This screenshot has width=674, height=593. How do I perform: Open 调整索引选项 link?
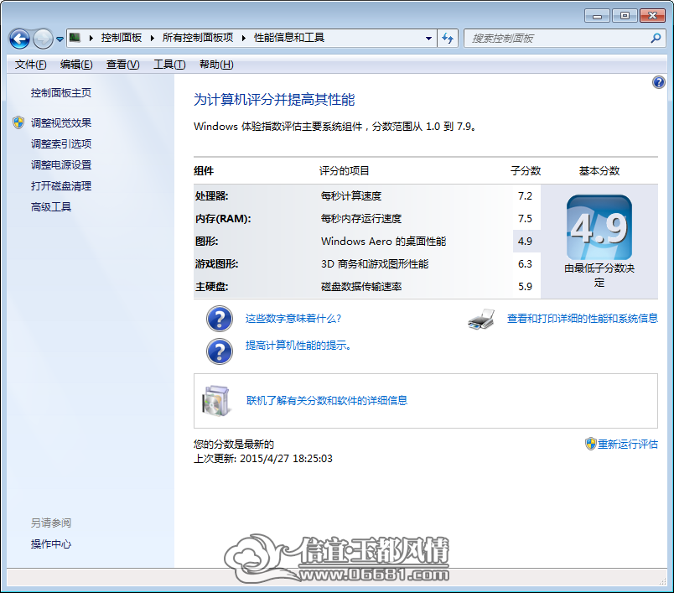[61, 143]
